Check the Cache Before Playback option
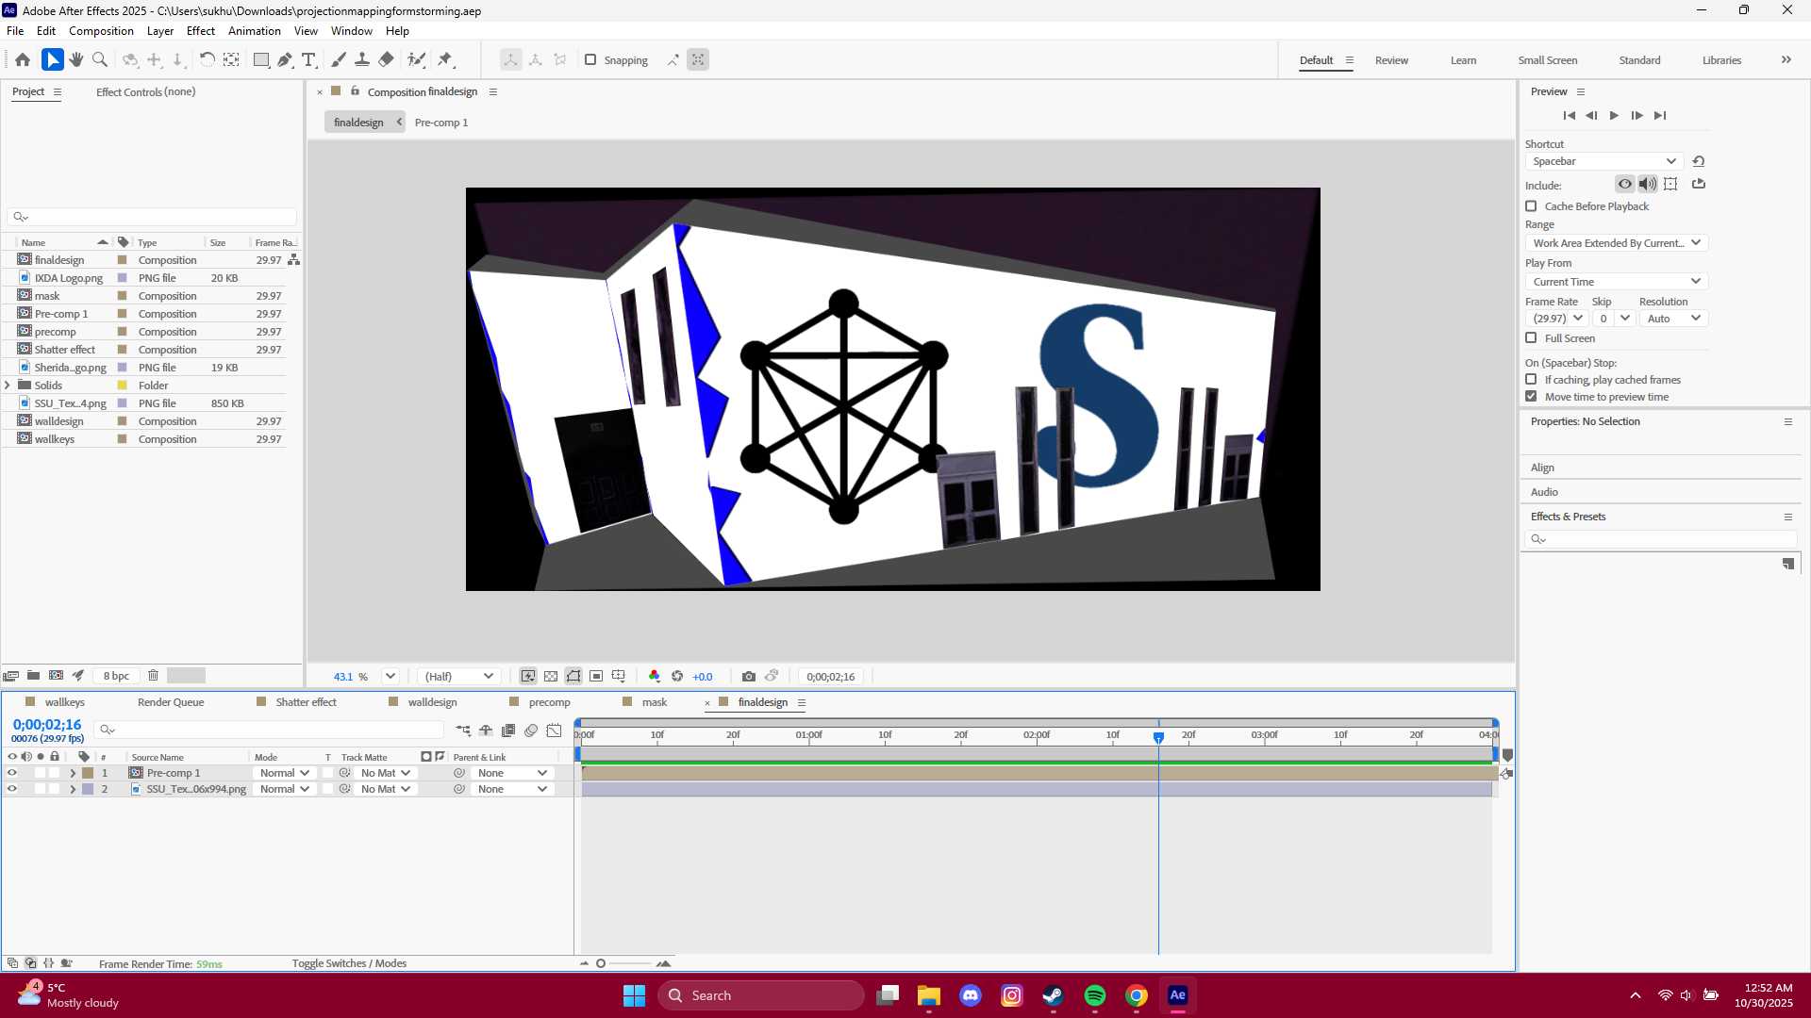 click(x=1531, y=205)
